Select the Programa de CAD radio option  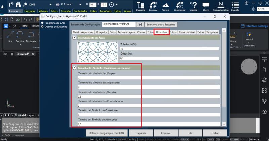point(42,23)
